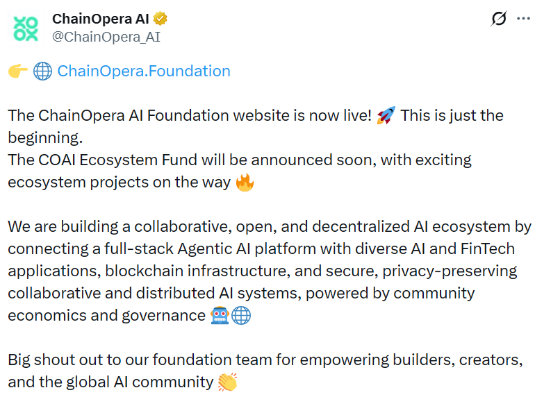
Task: Click the fire emoji after "on the way"
Action: pyautogui.click(x=245, y=182)
